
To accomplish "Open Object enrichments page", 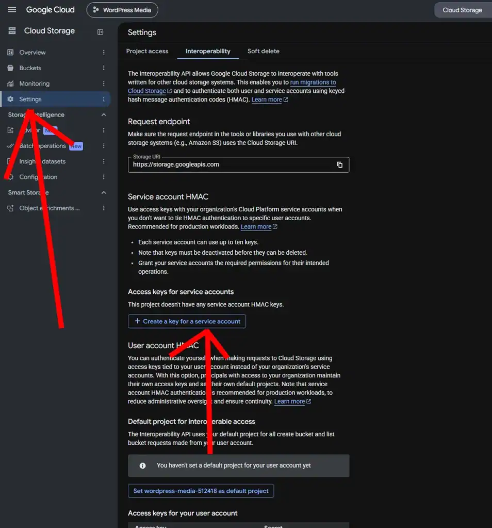I will tap(49, 208).
